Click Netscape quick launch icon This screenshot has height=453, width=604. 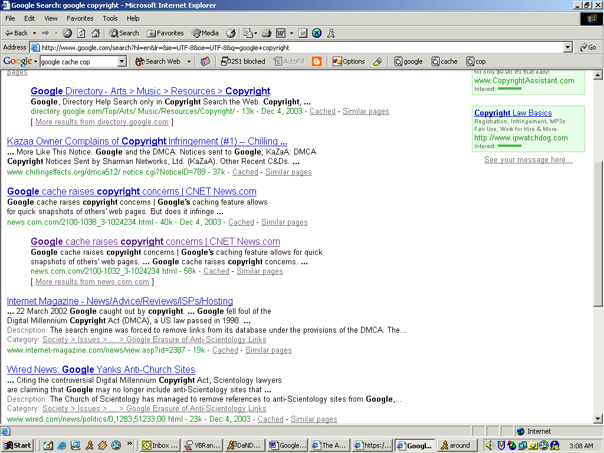(116, 445)
